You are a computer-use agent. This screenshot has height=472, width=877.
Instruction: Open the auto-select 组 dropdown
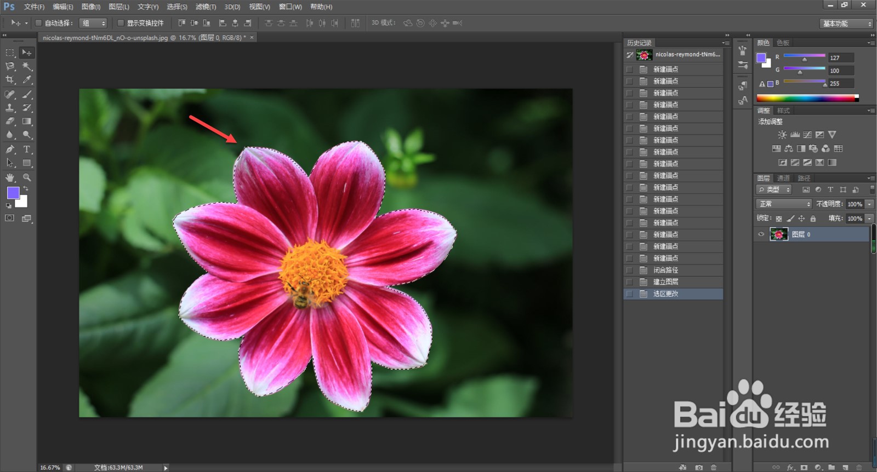(93, 23)
